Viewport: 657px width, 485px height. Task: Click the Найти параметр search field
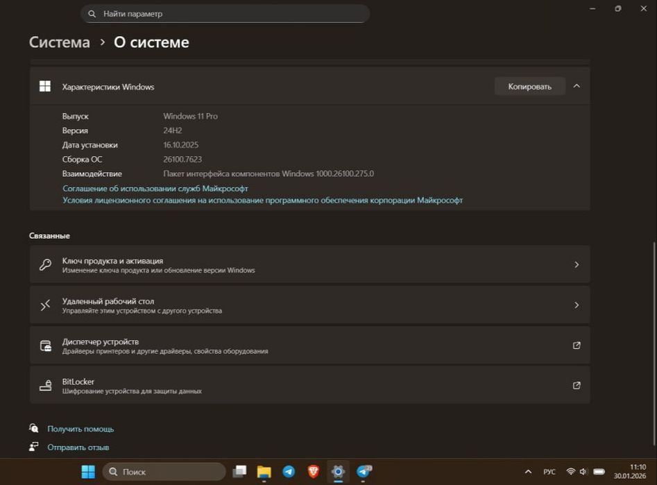click(x=225, y=14)
